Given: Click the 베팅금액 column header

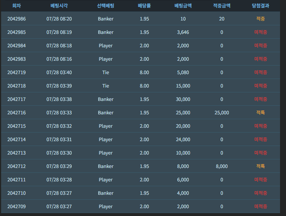Looking at the screenshot, I should [183, 6].
